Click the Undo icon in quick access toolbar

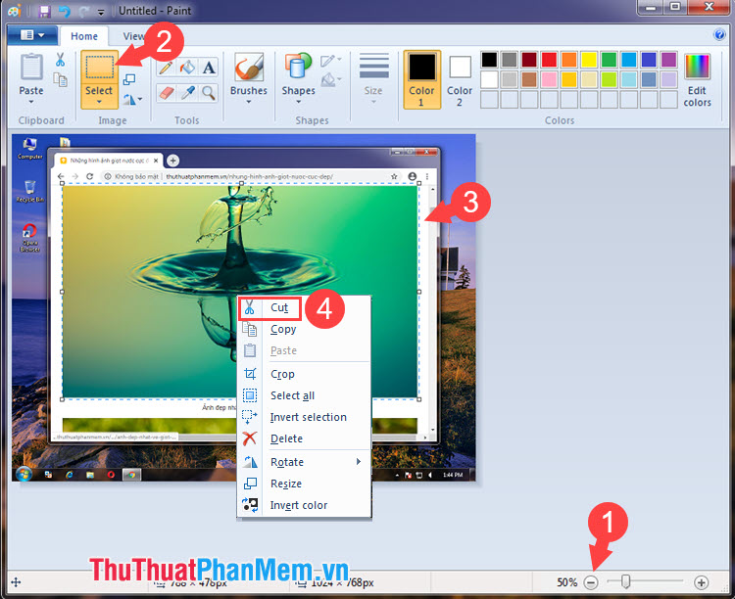tap(65, 11)
